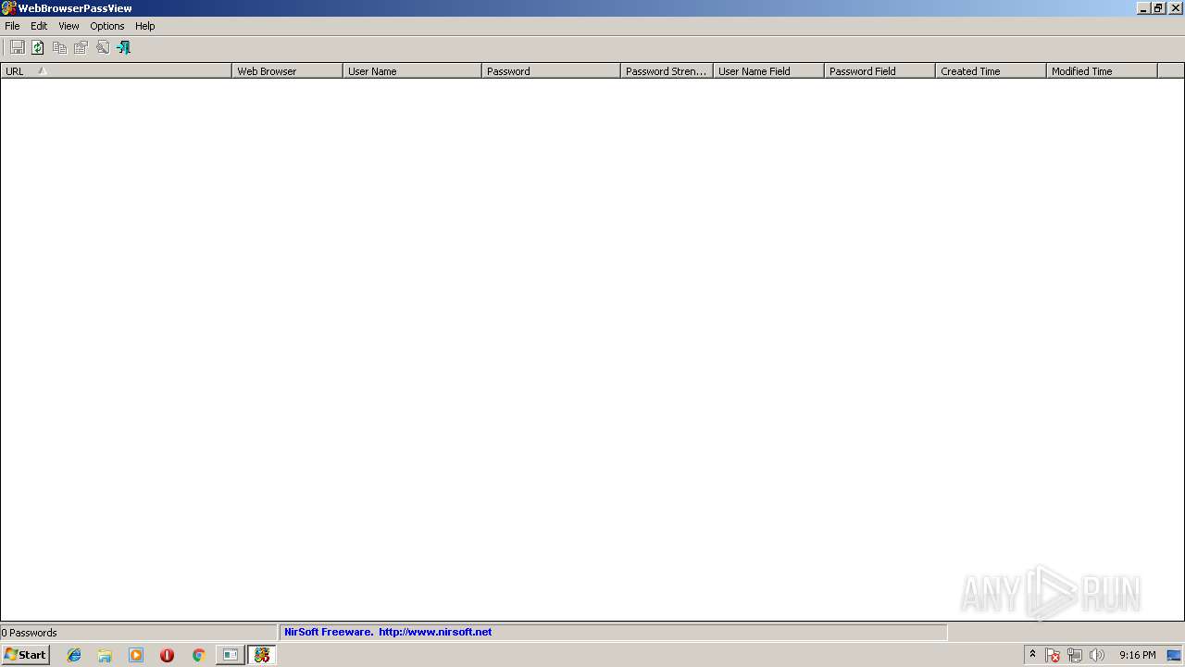Image resolution: width=1185 pixels, height=667 pixels.
Task: Open the Edit menu
Action: click(x=39, y=26)
